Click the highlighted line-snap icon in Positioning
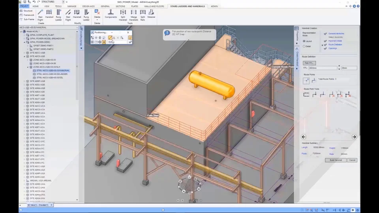The height and width of the screenshot is (213, 379). click(110, 37)
